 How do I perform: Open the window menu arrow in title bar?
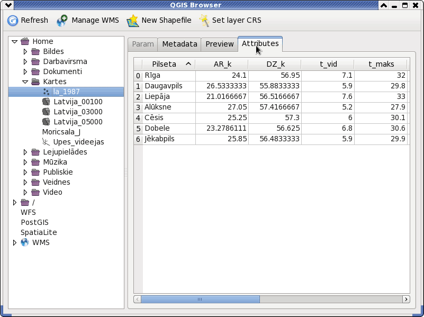[x=8, y=5]
